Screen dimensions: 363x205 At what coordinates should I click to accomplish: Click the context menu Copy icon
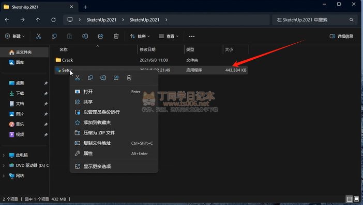click(x=90, y=78)
